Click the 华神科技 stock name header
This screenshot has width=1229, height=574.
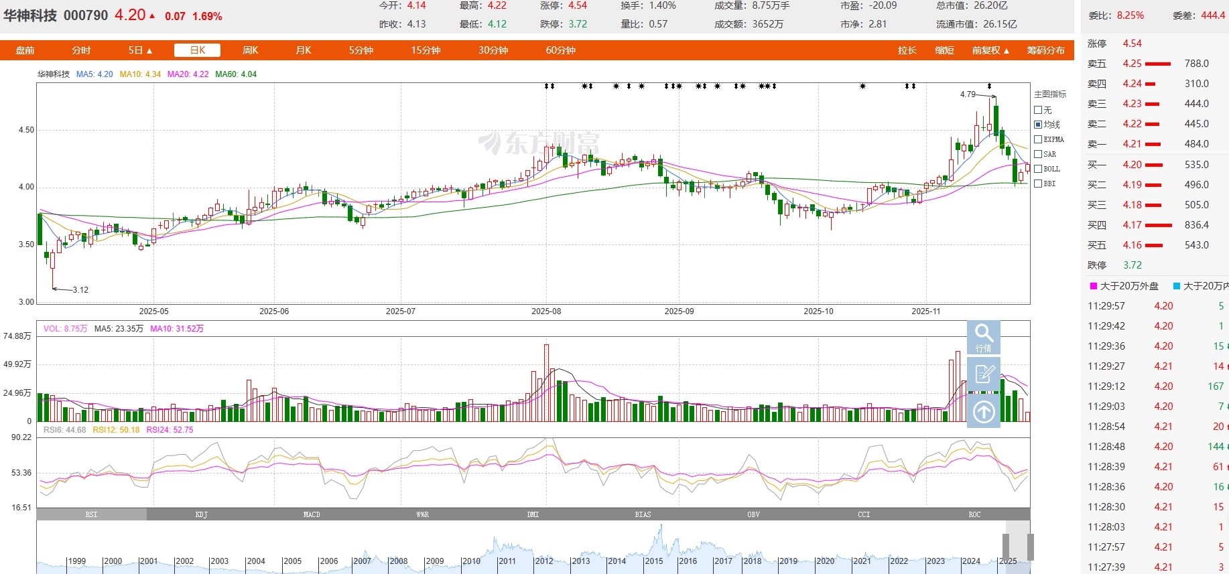(x=30, y=15)
